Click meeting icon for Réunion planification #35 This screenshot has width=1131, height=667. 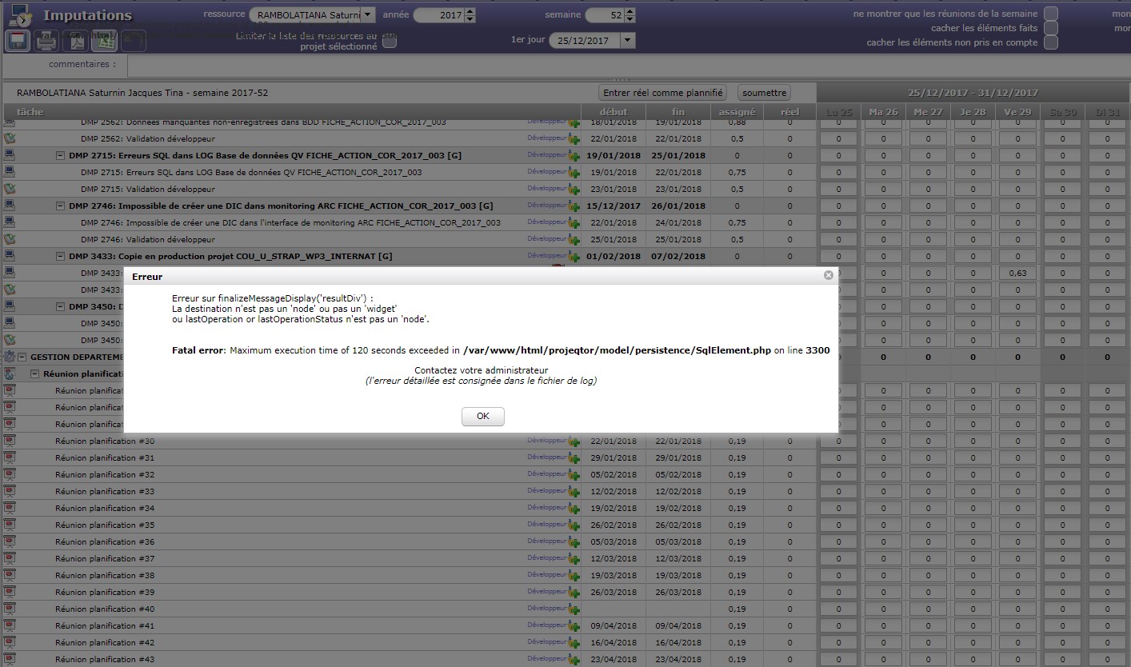10,525
